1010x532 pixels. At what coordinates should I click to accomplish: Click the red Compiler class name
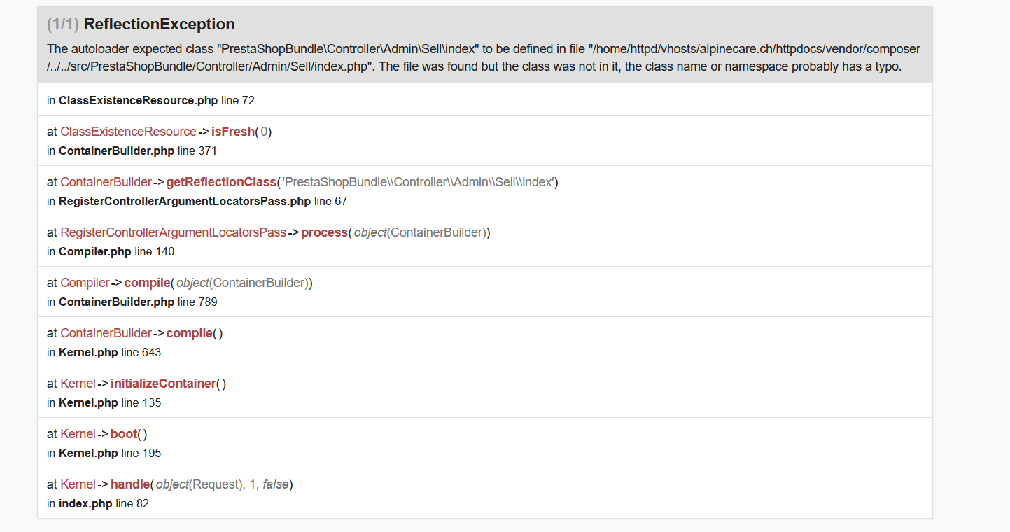pos(85,283)
